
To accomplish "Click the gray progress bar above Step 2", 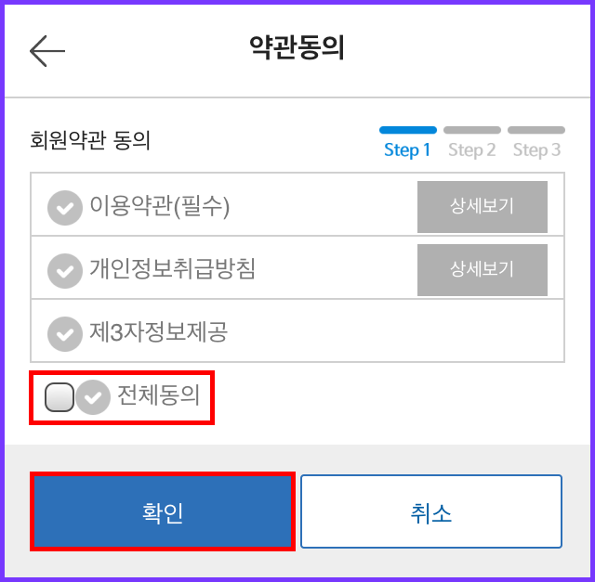I will (471, 131).
